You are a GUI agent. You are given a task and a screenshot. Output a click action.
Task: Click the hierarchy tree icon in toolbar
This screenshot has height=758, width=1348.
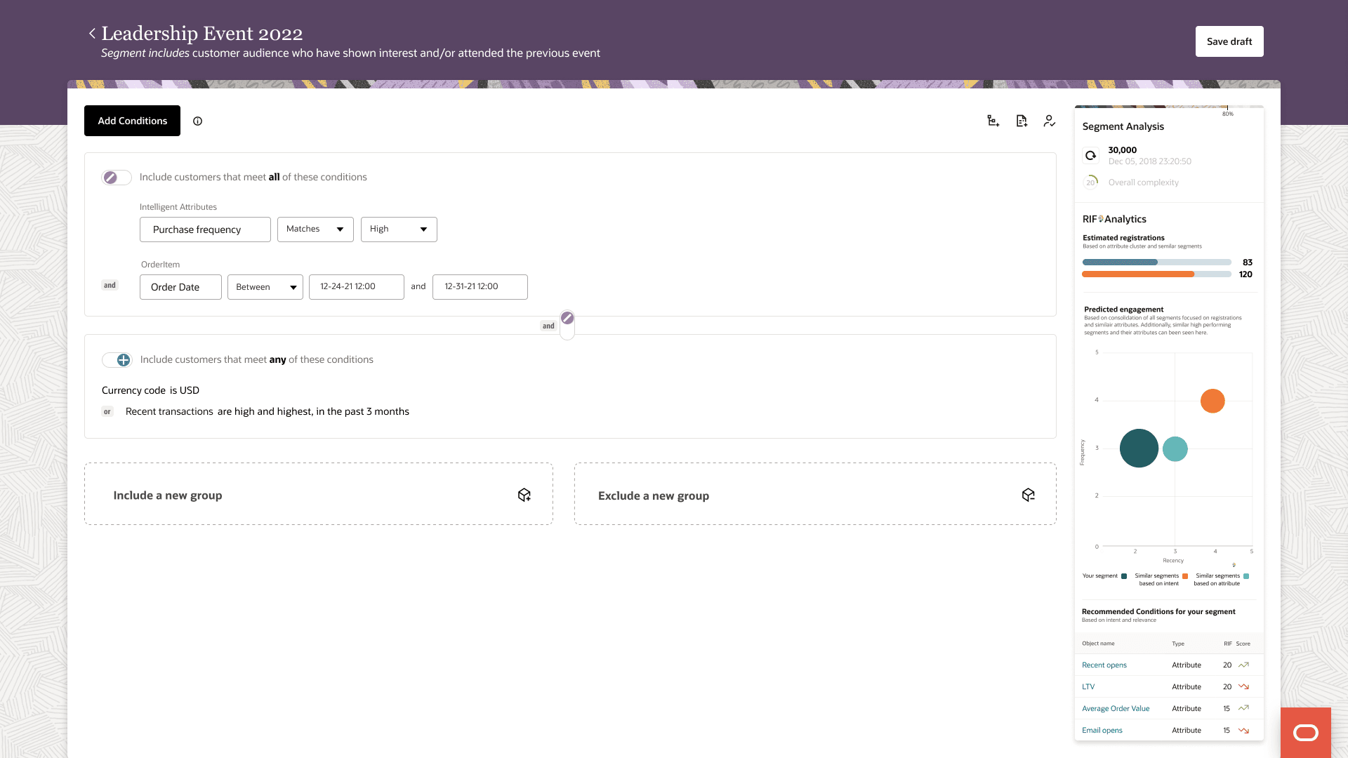click(x=993, y=121)
